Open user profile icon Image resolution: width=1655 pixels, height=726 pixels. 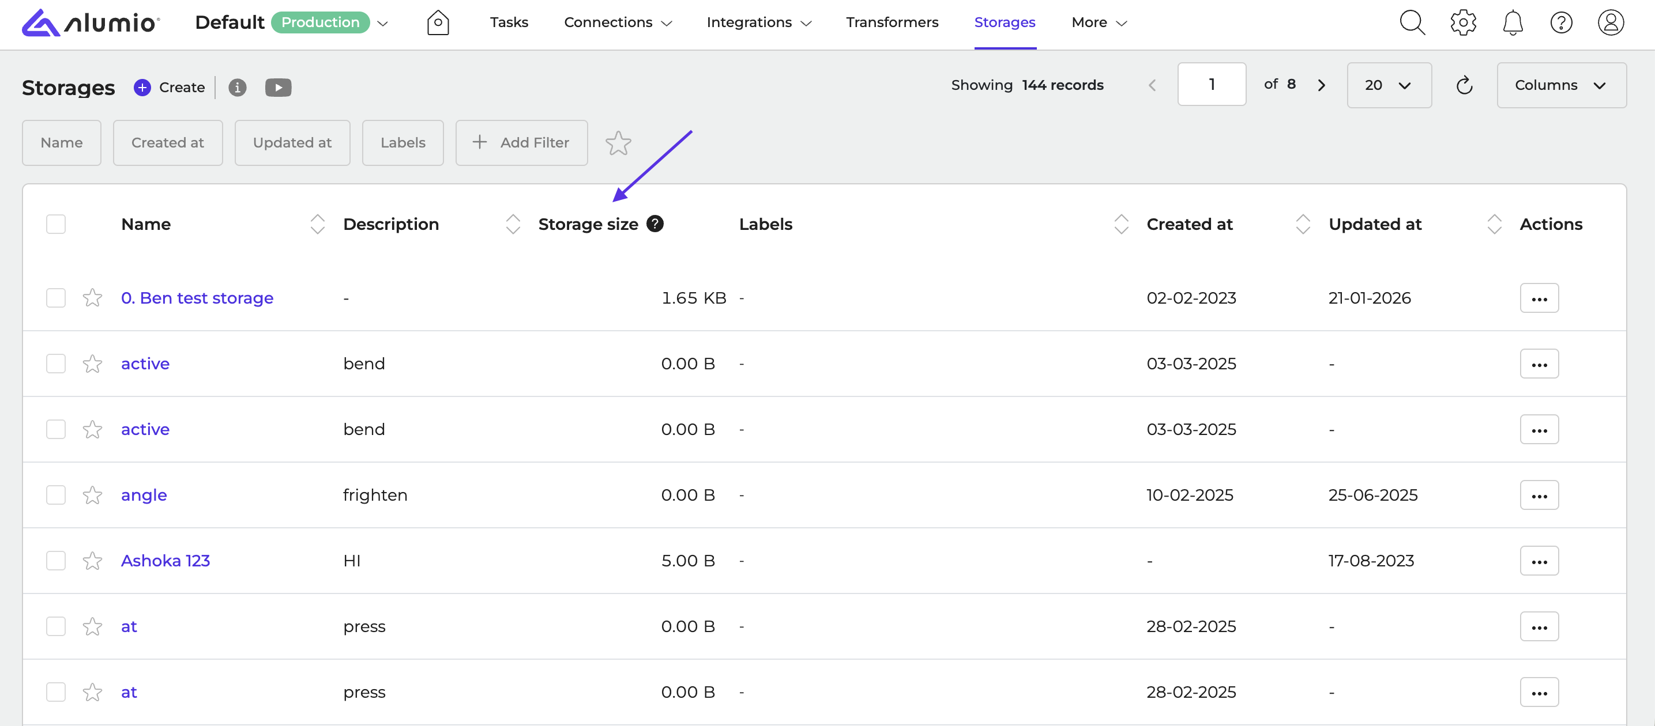coord(1611,22)
